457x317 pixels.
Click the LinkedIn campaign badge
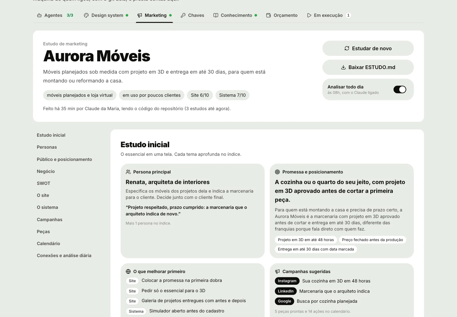point(286,291)
